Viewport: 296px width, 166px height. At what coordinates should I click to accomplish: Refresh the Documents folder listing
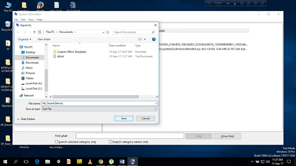coord(108,32)
